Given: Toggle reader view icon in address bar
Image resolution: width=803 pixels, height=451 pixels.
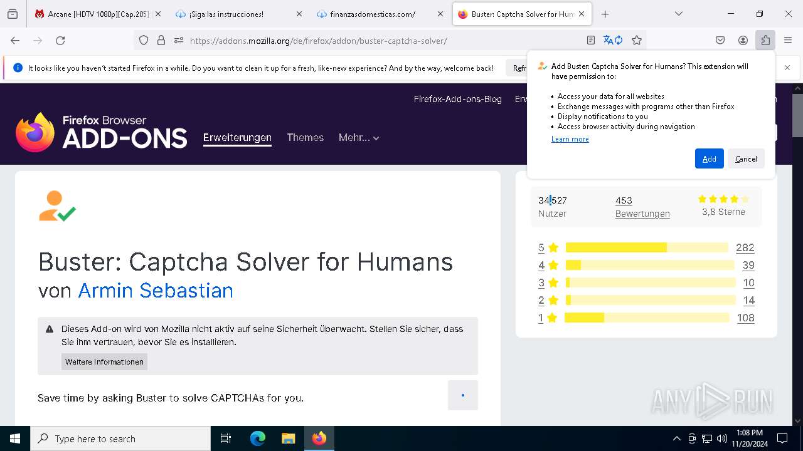Looking at the screenshot, I should point(590,41).
